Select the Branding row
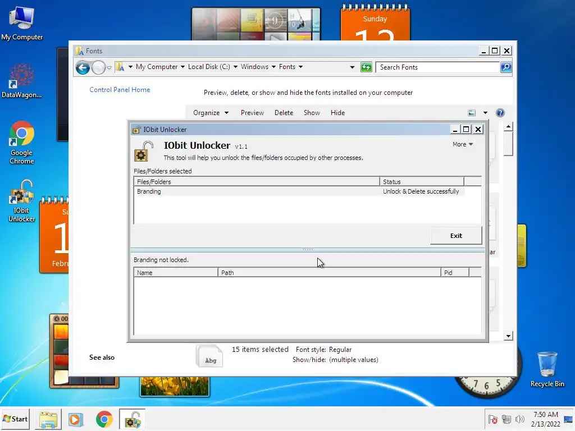Viewport: 575px width, 431px height. coord(299,191)
